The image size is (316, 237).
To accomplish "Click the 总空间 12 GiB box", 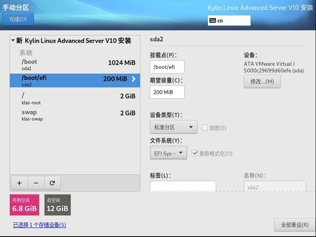I will (x=58, y=205).
